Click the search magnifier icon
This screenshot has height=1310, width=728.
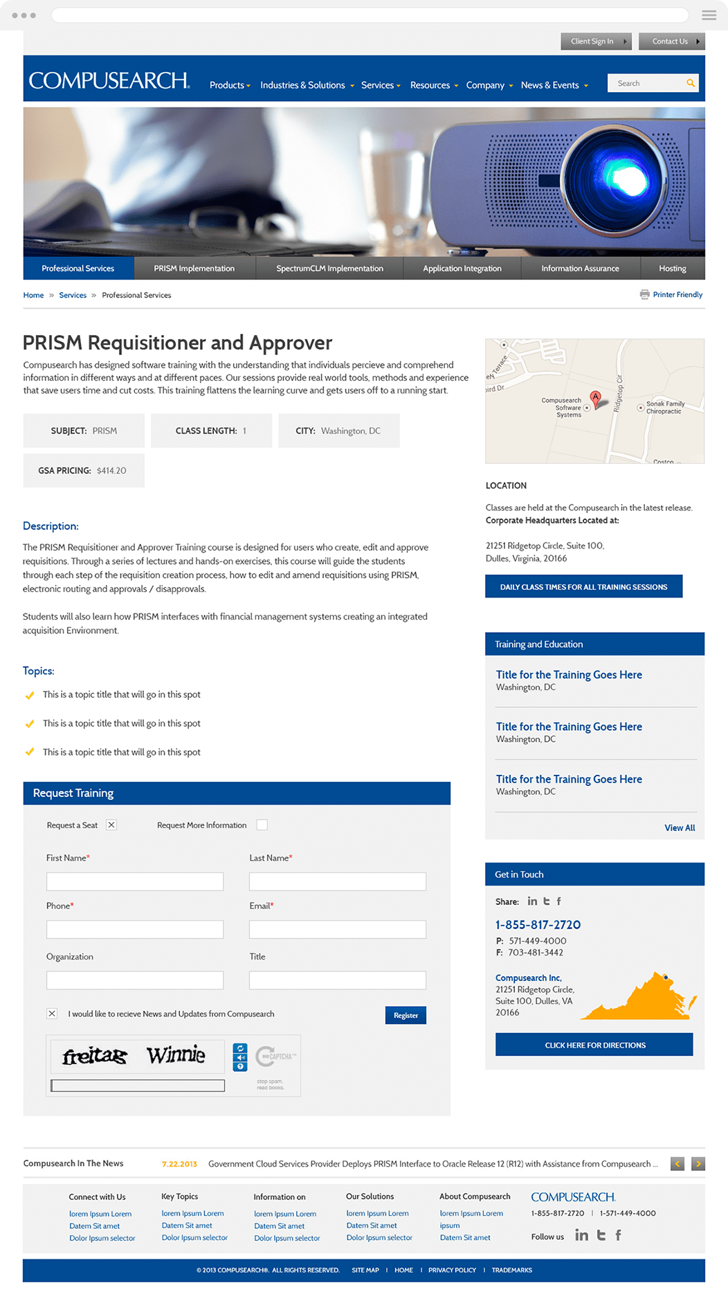tap(690, 83)
